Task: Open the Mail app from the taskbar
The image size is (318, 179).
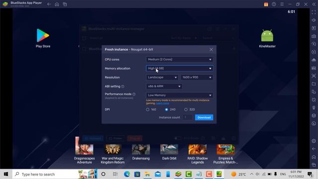Action: (x=158, y=174)
